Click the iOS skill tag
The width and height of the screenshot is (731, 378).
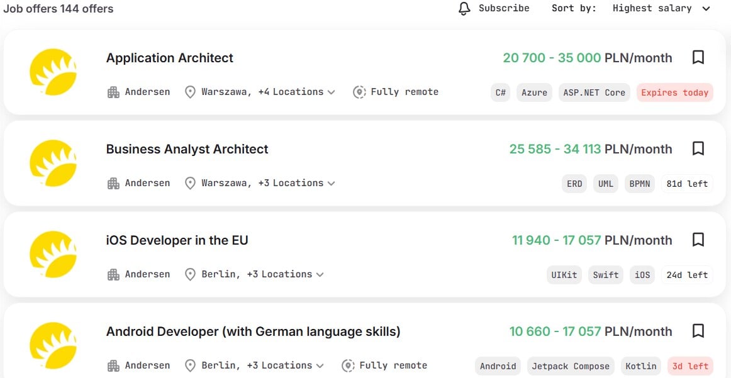[642, 275]
